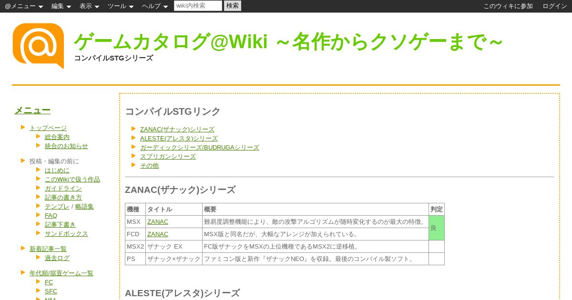Open 記事の書き方 sidebar link
572x300 pixels.
click(63, 197)
